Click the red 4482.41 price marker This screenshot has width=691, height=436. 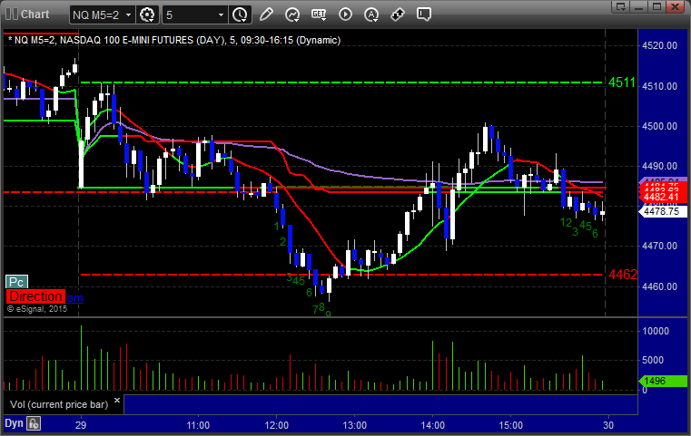[x=661, y=197]
